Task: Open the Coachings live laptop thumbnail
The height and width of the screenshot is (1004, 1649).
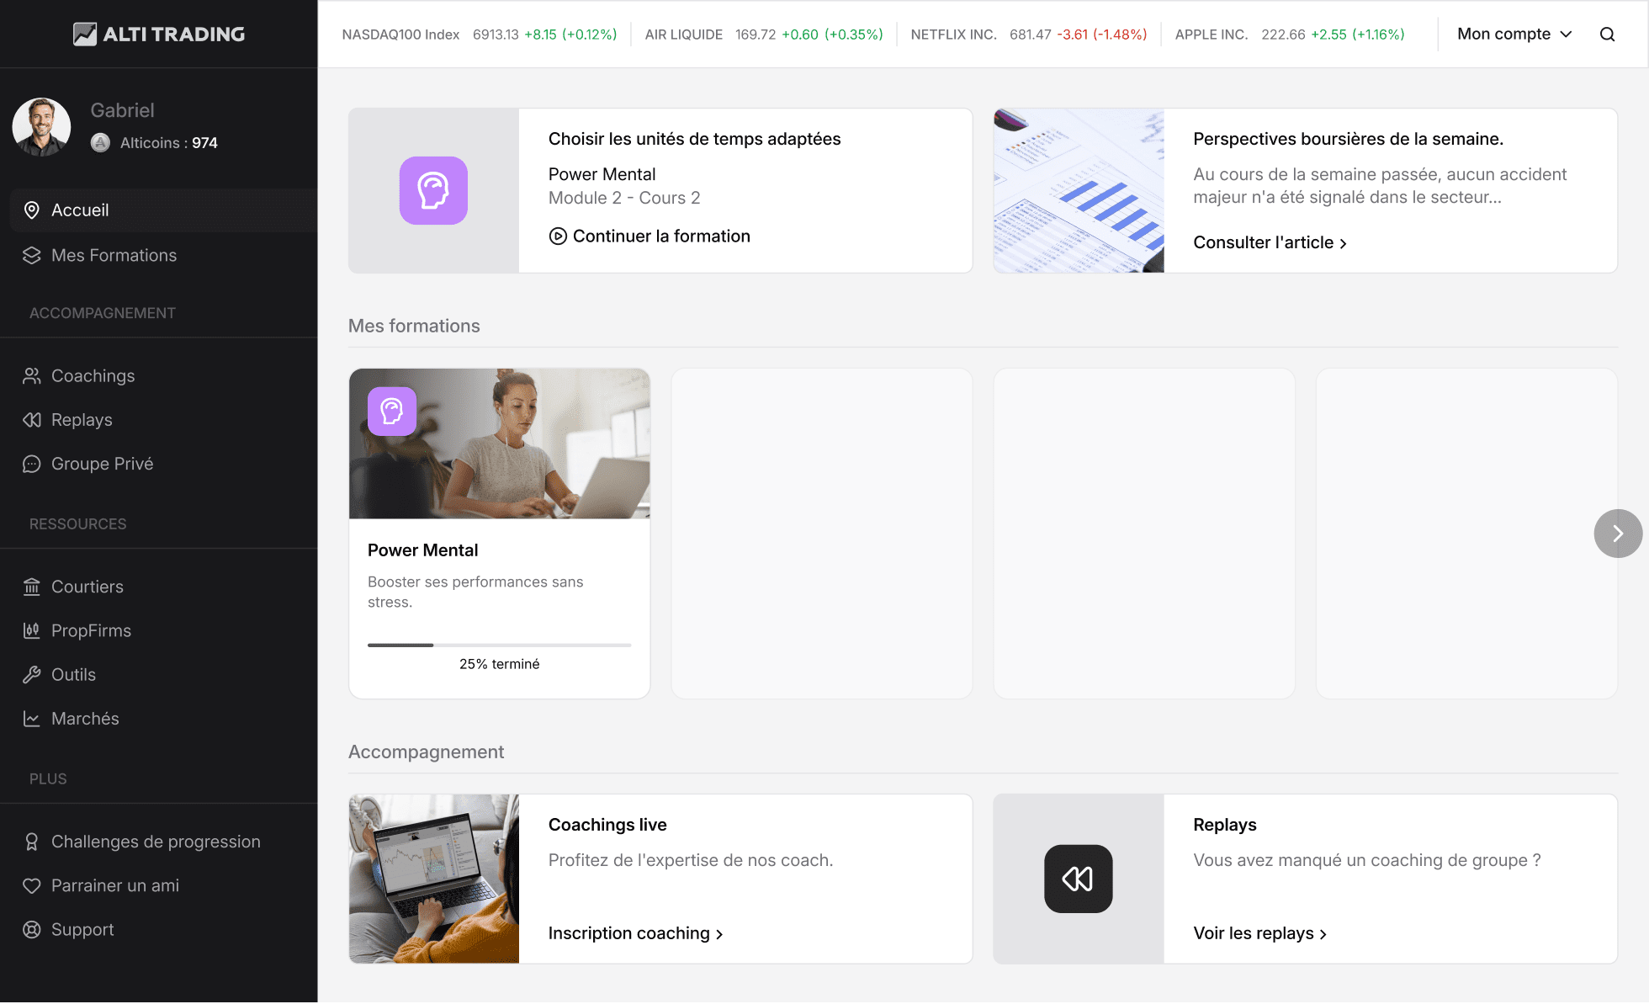Action: (x=434, y=879)
